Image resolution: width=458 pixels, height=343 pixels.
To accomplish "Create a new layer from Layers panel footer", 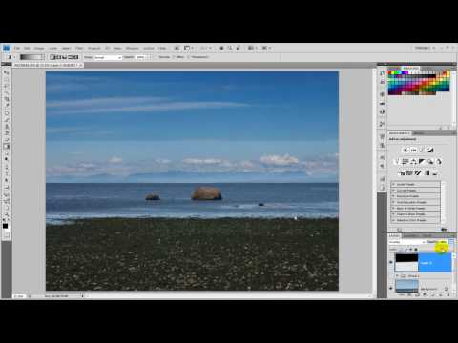I will tap(440, 295).
